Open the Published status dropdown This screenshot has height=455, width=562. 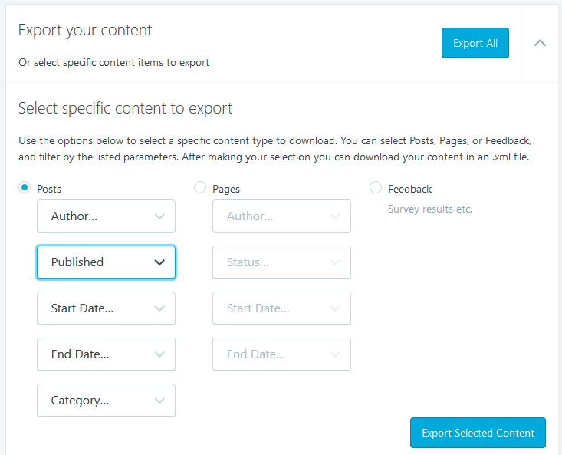106,262
